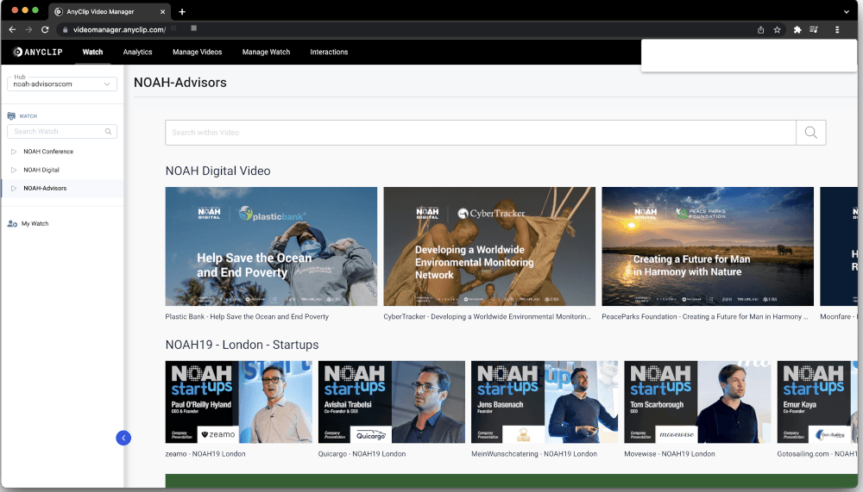Open browser extensions puzzle icon
The height and width of the screenshot is (492, 863).
coord(797,29)
